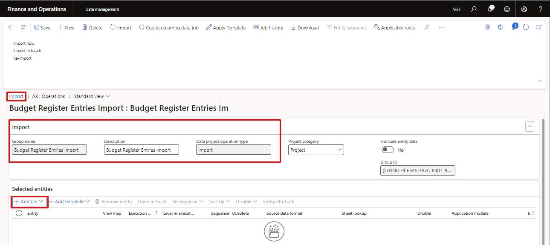The height and width of the screenshot is (245, 550).
Task: Click the SGL company picker
Action: (457, 9)
